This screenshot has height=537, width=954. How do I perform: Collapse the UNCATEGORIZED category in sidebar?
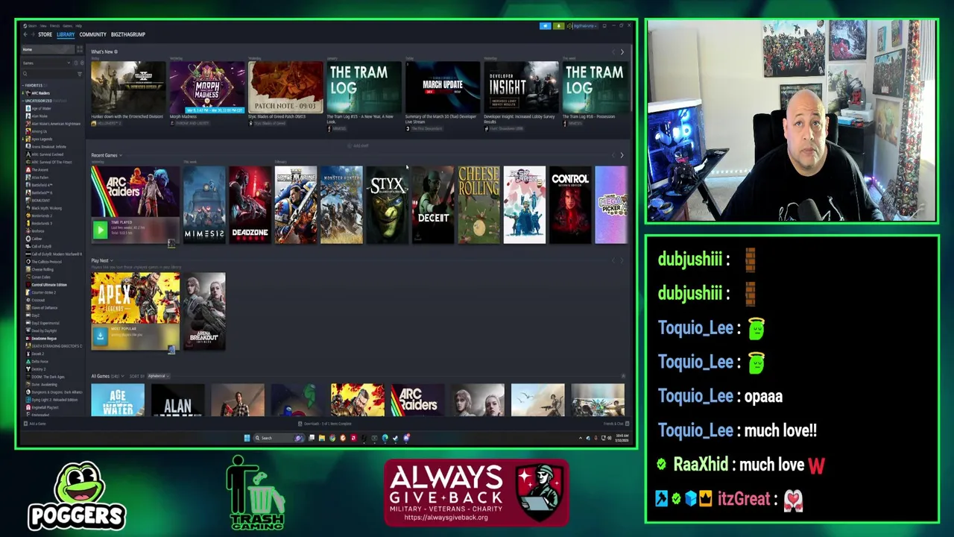click(x=23, y=101)
